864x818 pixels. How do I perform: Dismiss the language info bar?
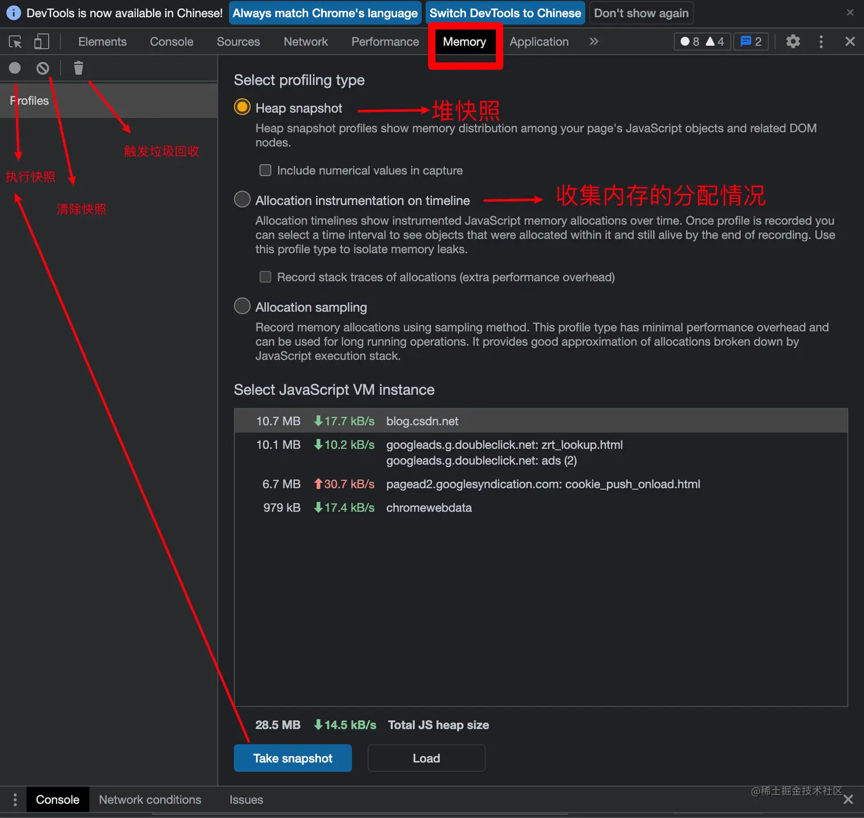tap(850, 13)
